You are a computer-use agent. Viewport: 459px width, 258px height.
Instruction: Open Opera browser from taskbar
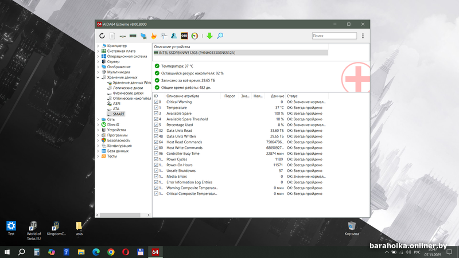(x=126, y=252)
